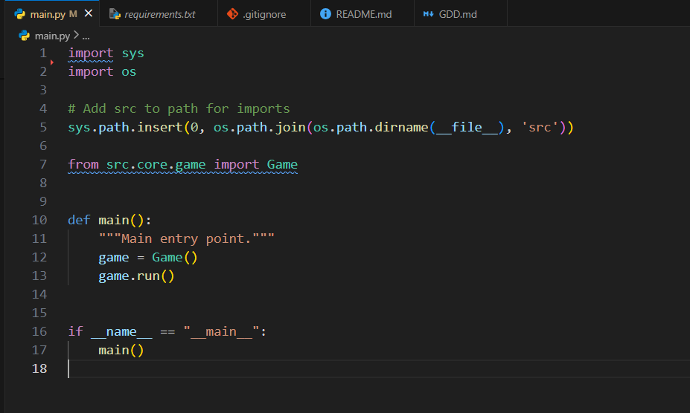Expand the breadcrumb ellipsis symbol list
Image resolution: width=690 pixels, height=413 pixels.
point(85,35)
